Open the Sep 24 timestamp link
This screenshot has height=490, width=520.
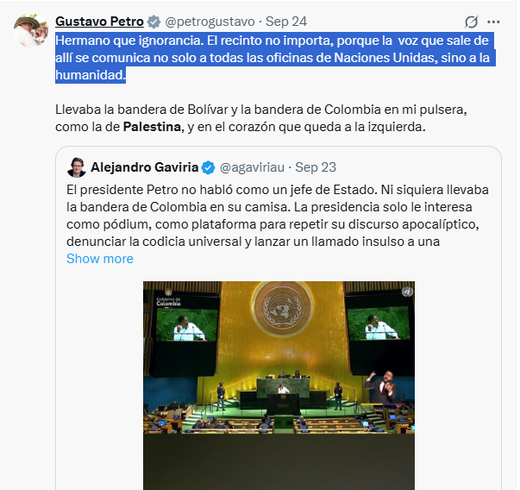point(286,22)
